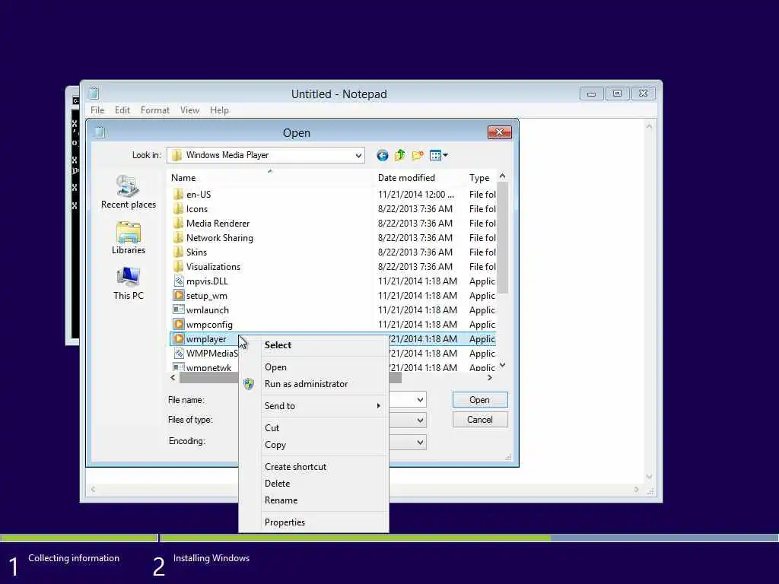779x584 pixels.
Task: Click the Notepad title bar icon
Action: tap(94, 94)
